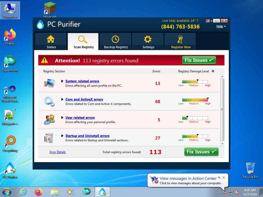Click the network tray icon

click(231, 192)
